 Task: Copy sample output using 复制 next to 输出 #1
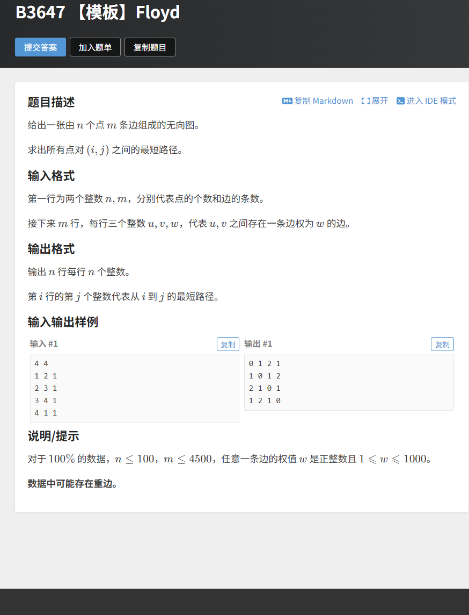(x=442, y=344)
